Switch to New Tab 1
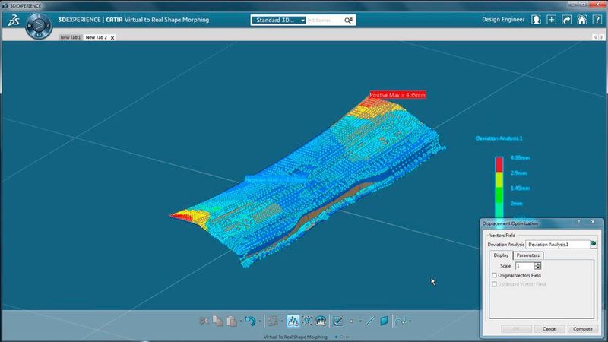 coord(70,37)
